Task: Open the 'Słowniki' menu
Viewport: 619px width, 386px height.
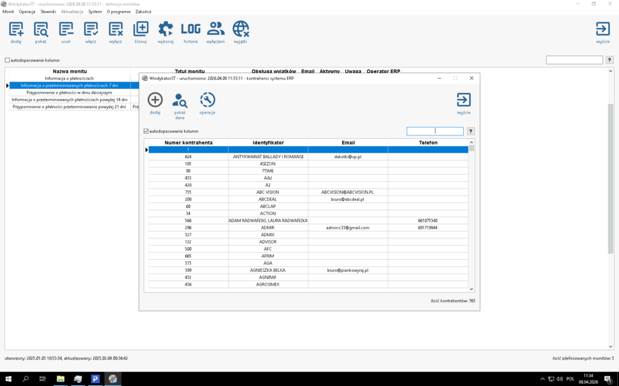Action: 48,11
